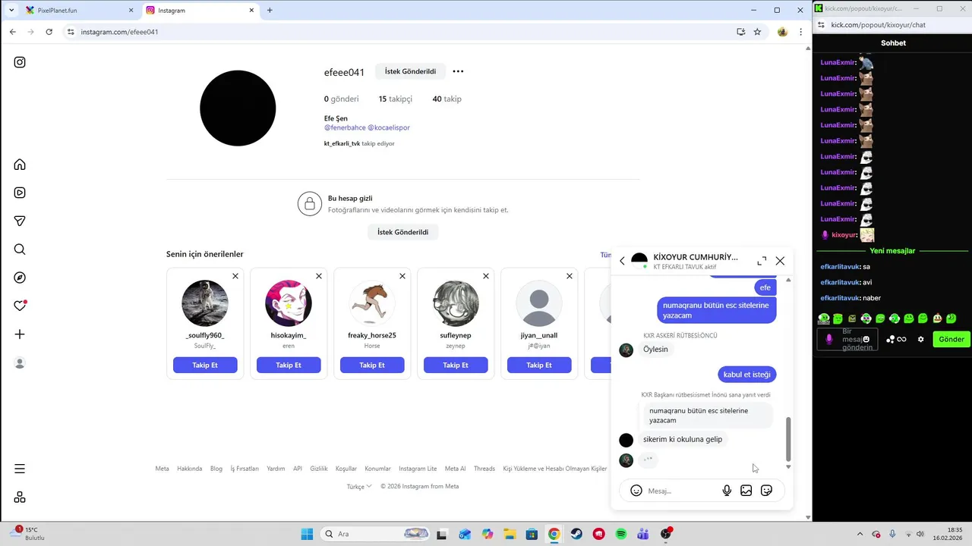Viewport: 972px width, 546px height.
Task: Go to Instagram Home via sidebar icon
Action: click(x=20, y=165)
